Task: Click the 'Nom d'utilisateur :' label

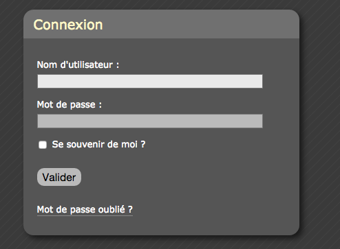Action: (78, 65)
